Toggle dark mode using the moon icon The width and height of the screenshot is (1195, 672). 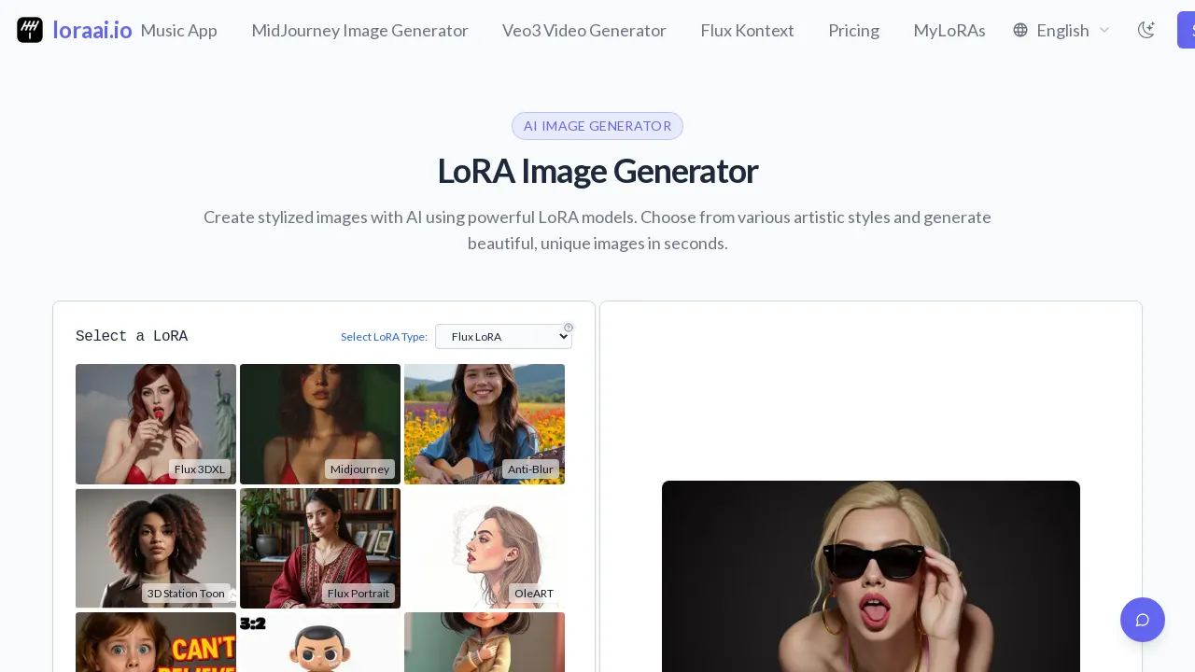click(x=1146, y=30)
